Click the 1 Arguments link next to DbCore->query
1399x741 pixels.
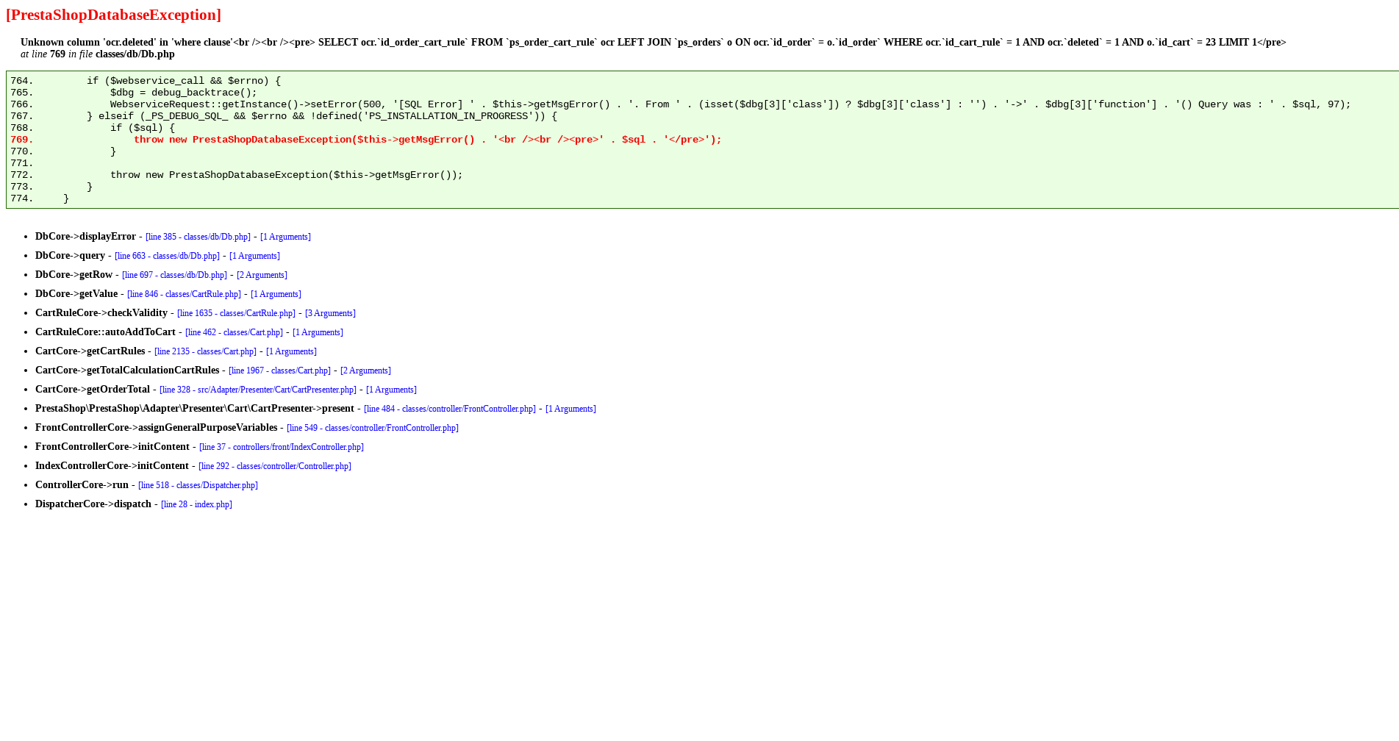tap(254, 256)
